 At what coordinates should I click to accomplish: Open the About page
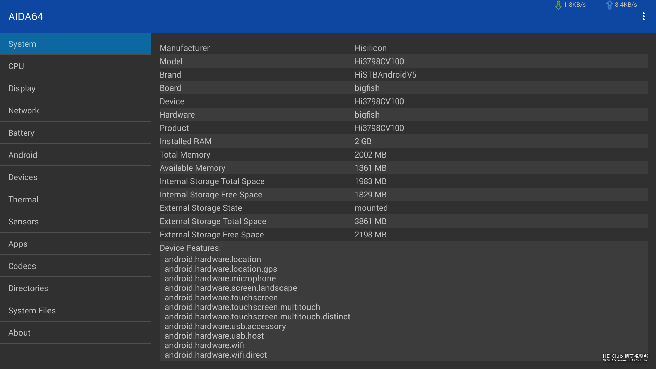[x=75, y=333]
